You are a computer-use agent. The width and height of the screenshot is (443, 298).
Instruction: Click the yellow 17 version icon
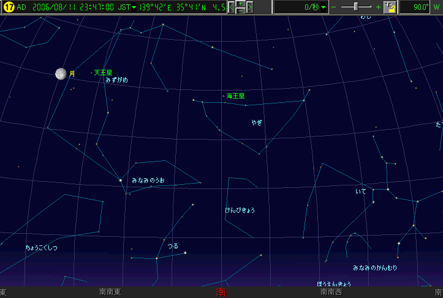click(x=9, y=7)
